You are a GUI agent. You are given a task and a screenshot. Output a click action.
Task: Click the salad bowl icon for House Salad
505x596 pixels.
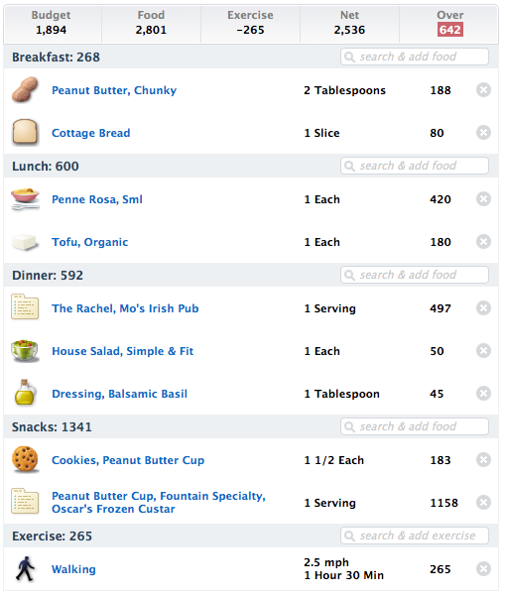(x=25, y=350)
